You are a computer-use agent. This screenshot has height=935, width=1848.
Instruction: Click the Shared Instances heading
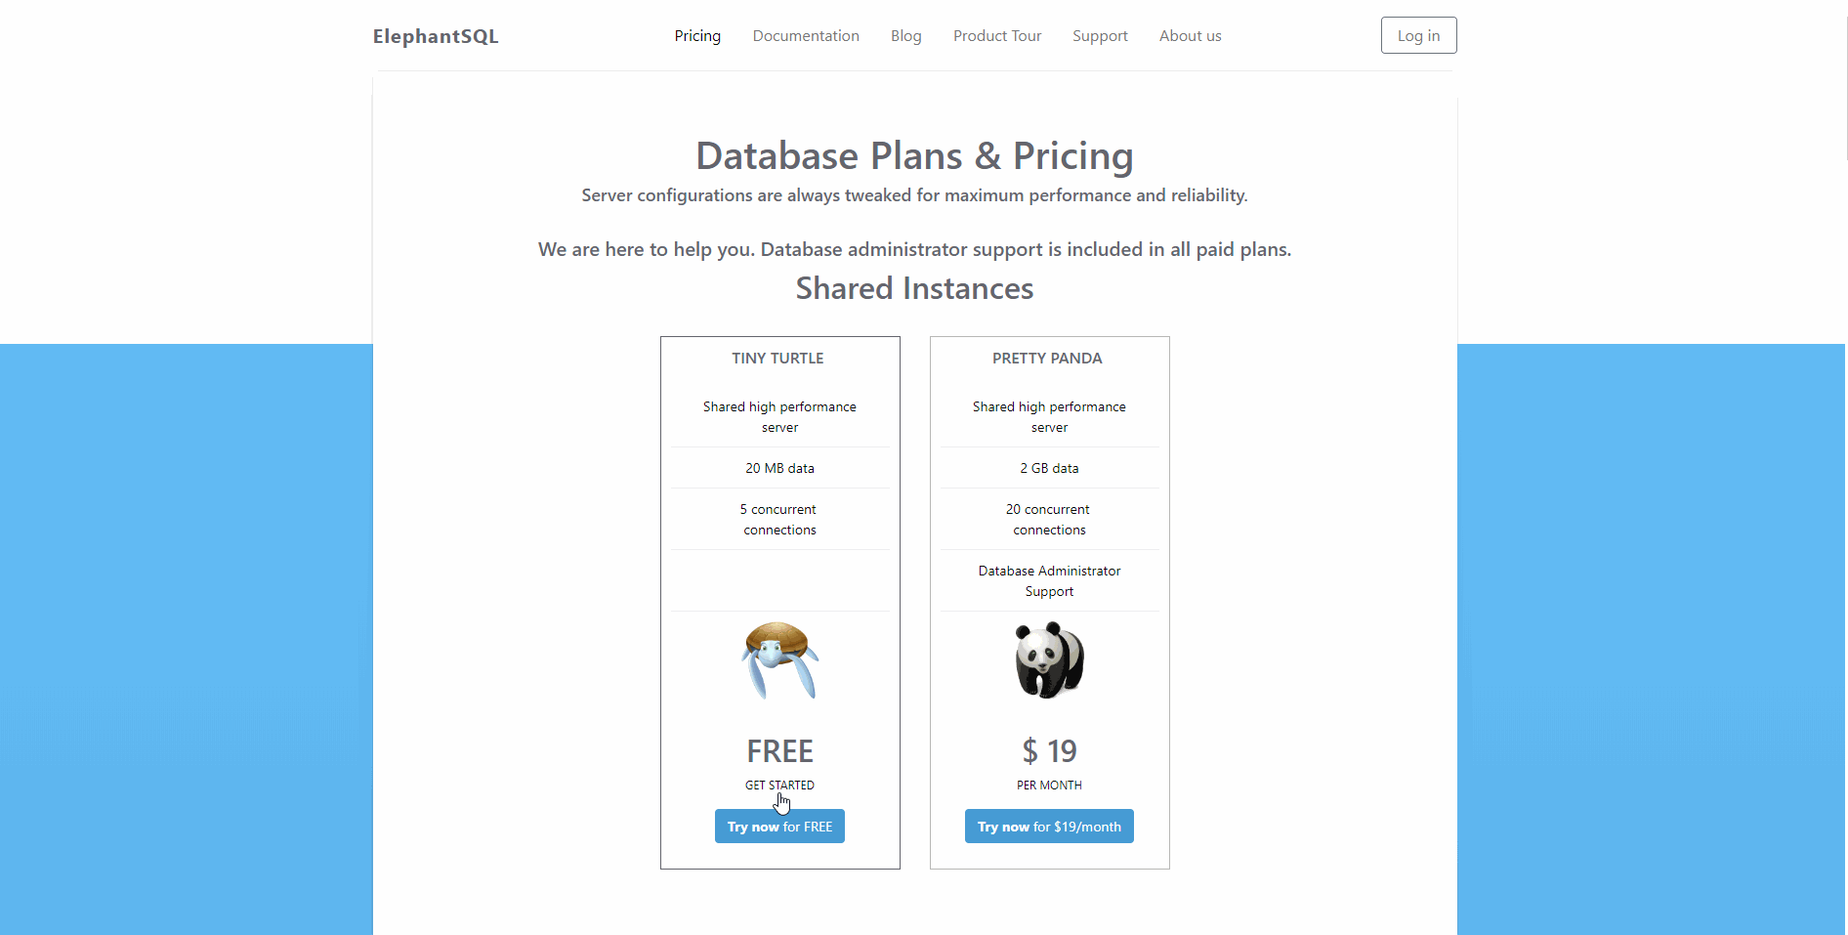click(913, 288)
